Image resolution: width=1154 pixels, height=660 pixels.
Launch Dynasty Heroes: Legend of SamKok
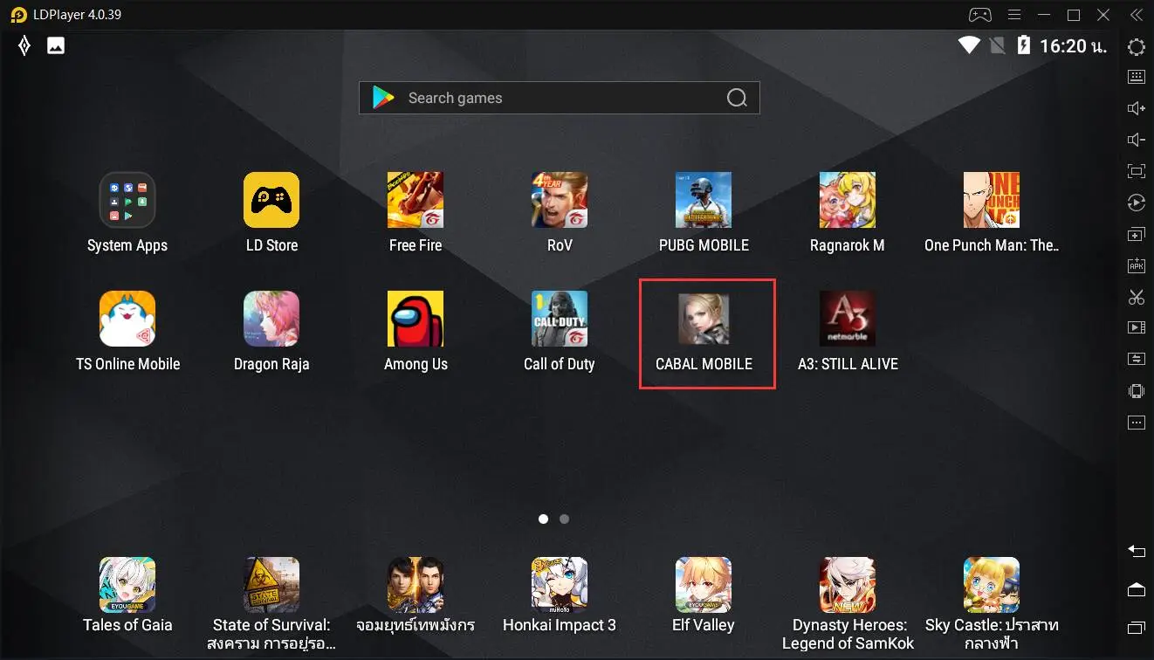coord(848,585)
